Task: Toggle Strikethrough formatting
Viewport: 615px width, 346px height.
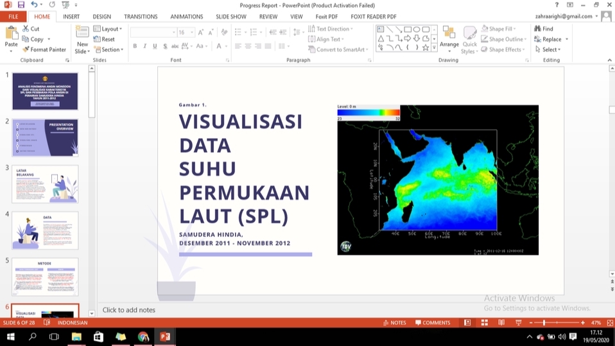Action: [175, 46]
